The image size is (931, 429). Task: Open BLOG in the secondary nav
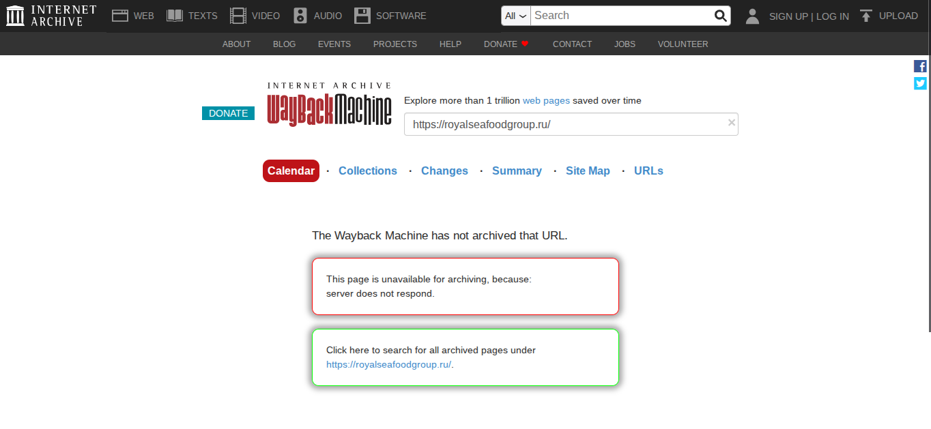pyautogui.click(x=284, y=44)
